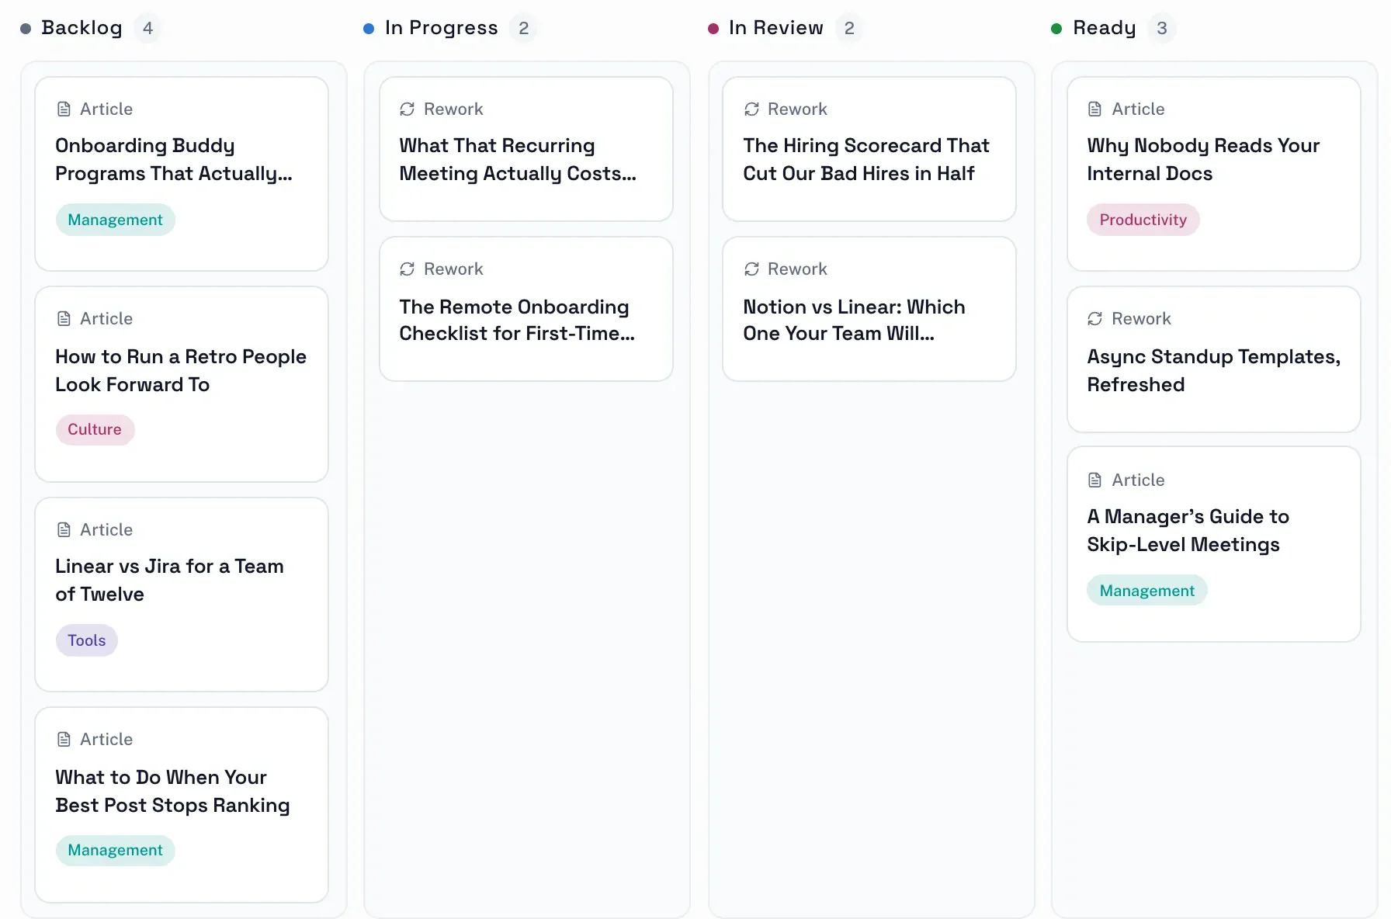Viewport: 1391px width, 919px height.
Task: Click the blue In Progress status dot
Action: coord(369,29)
